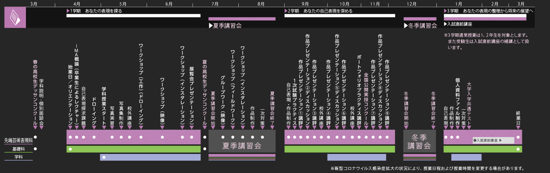Click the 冬季講習会開始 event label
Image resolution: width=550 pixels, height=173 pixels.
click(406, 109)
